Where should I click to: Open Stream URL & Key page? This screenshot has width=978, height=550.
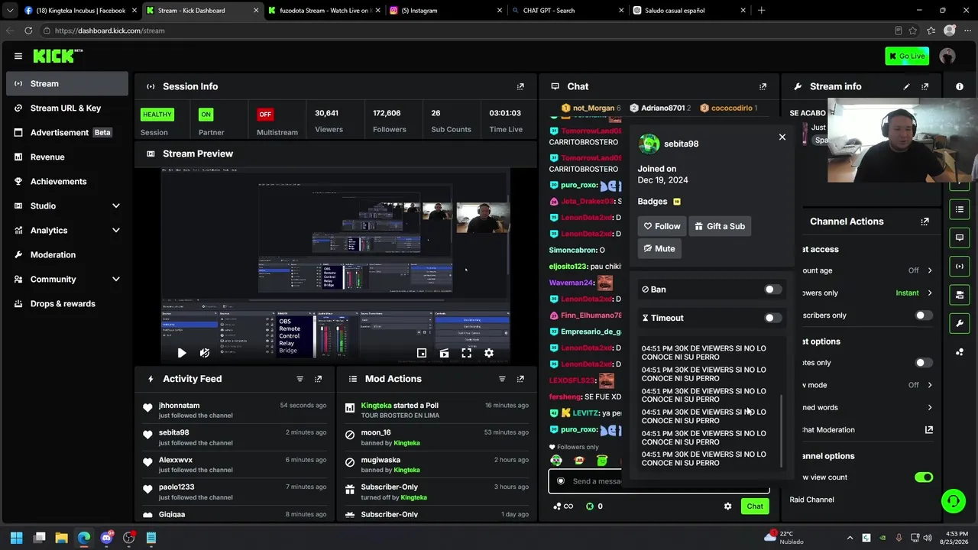pyautogui.click(x=67, y=108)
